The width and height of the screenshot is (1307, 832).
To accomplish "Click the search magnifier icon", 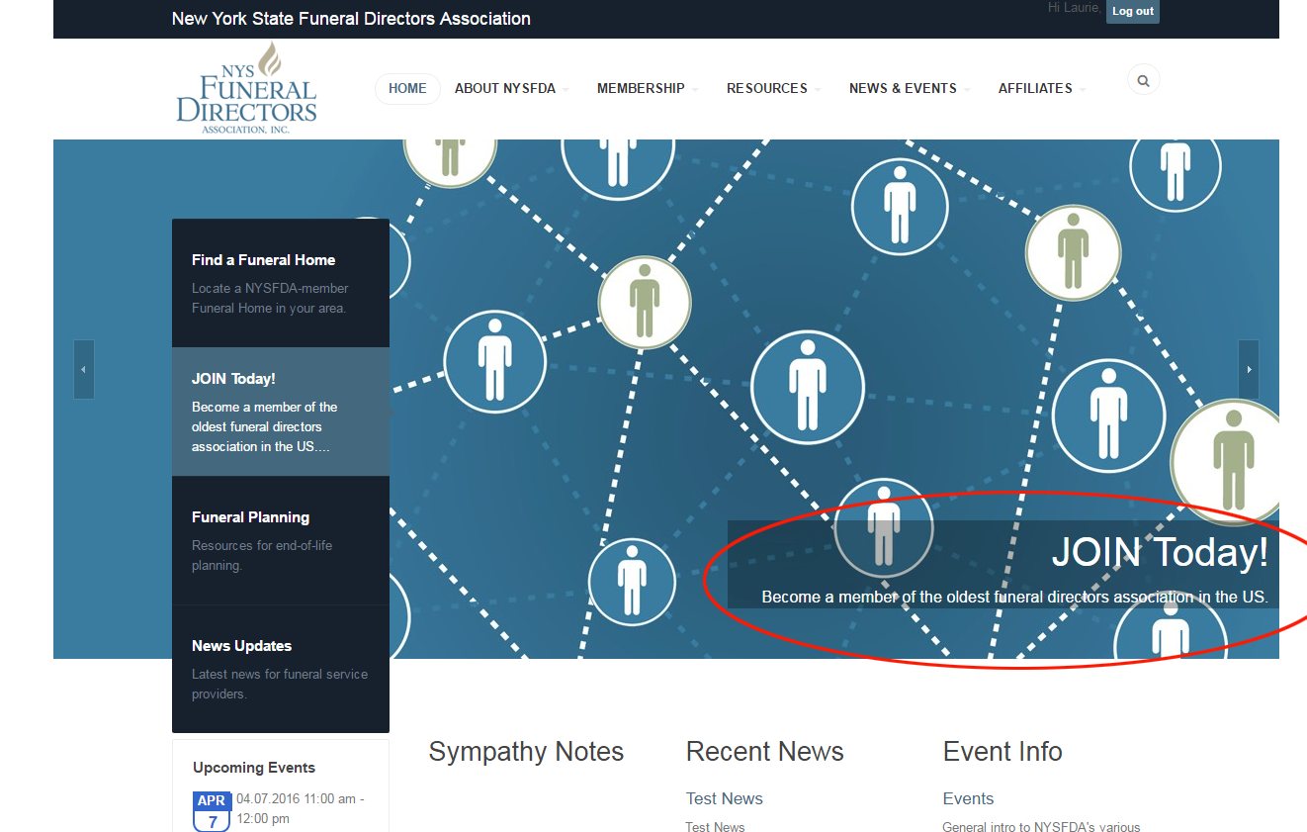I will click(x=1143, y=81).
